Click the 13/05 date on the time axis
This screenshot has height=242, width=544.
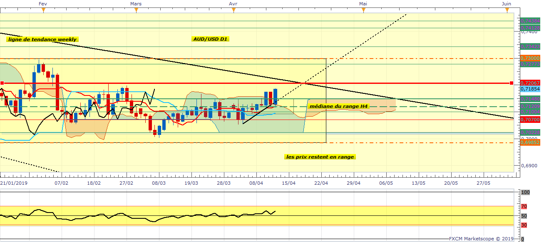point(418,183)
